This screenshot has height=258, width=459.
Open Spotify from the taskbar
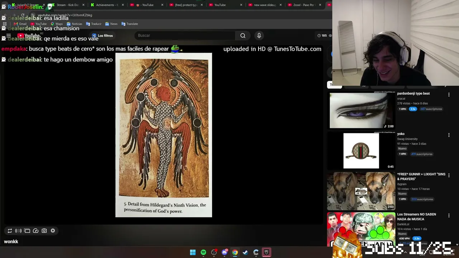click(203, 252)
